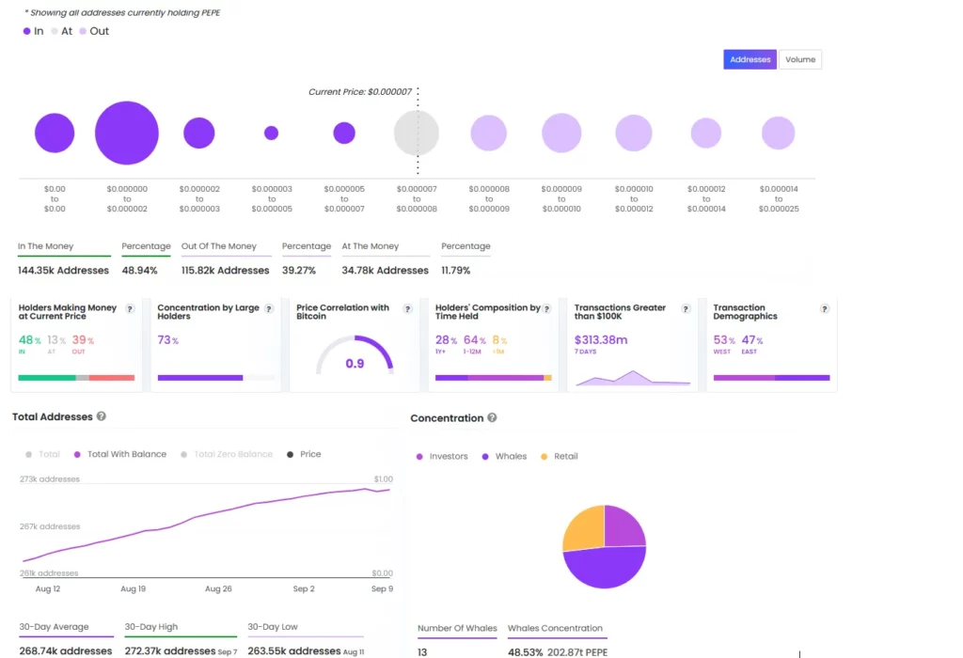963x658 pixels.
Task: Click the 115.82k Addresses value
Action: [x=226, y=270]
